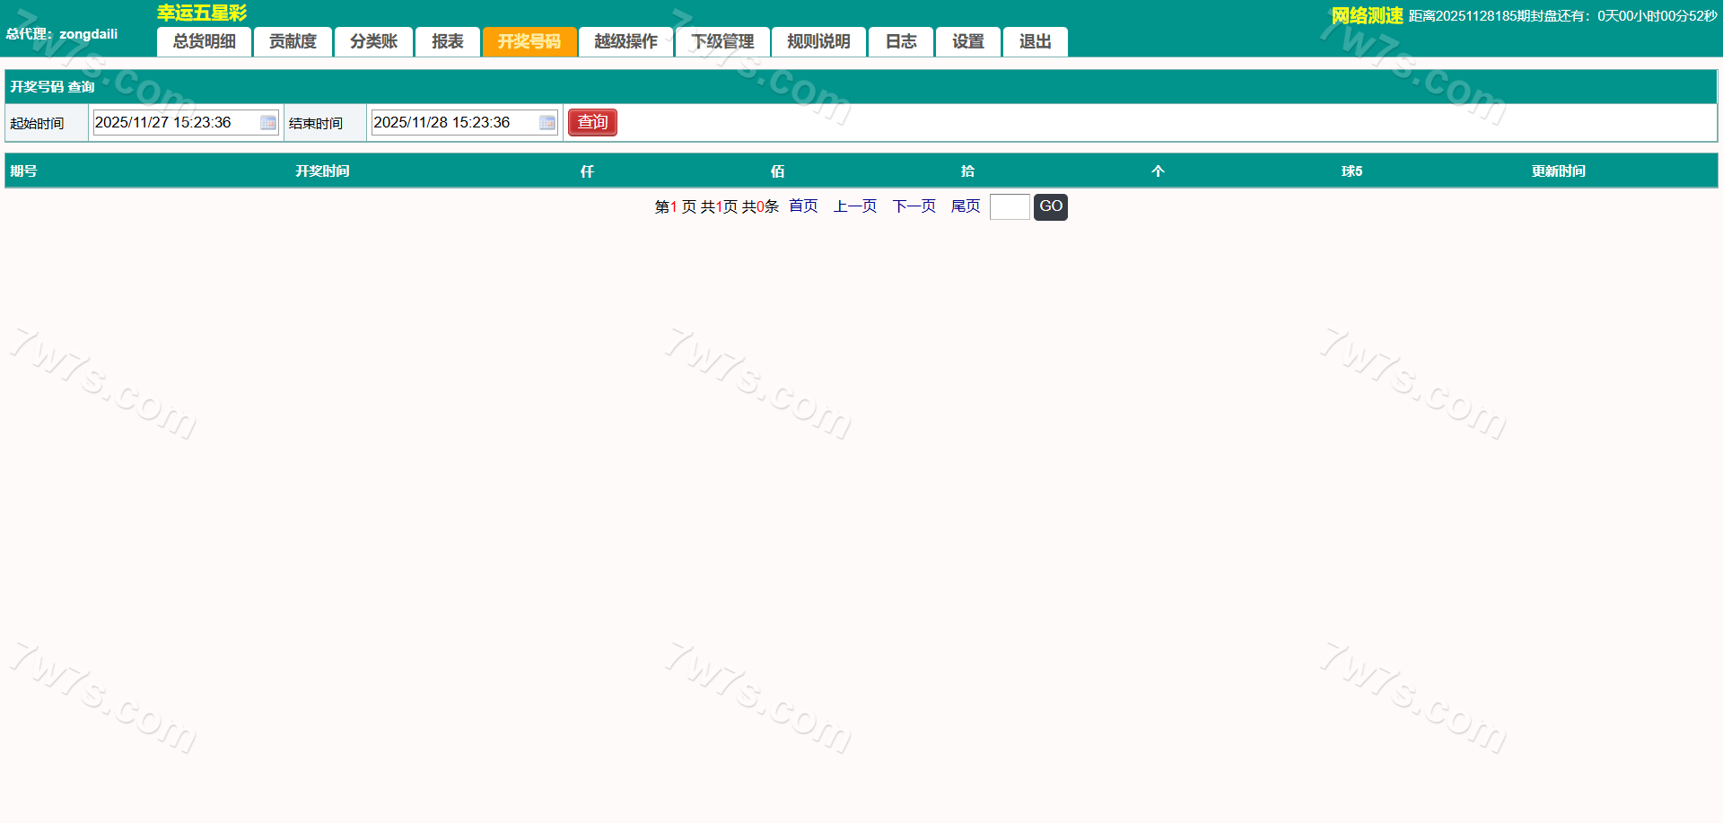Screen dimensions: 1723x823
Task: Select the 分类账 tab
Action: pos(373,41)
